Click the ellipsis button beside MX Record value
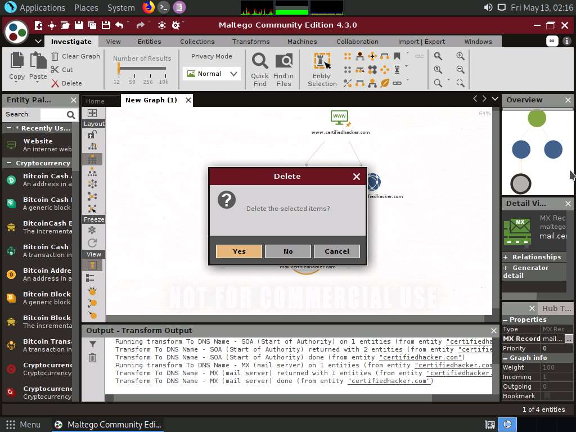Viewport: 576px width, 432px height. (569, 339)
